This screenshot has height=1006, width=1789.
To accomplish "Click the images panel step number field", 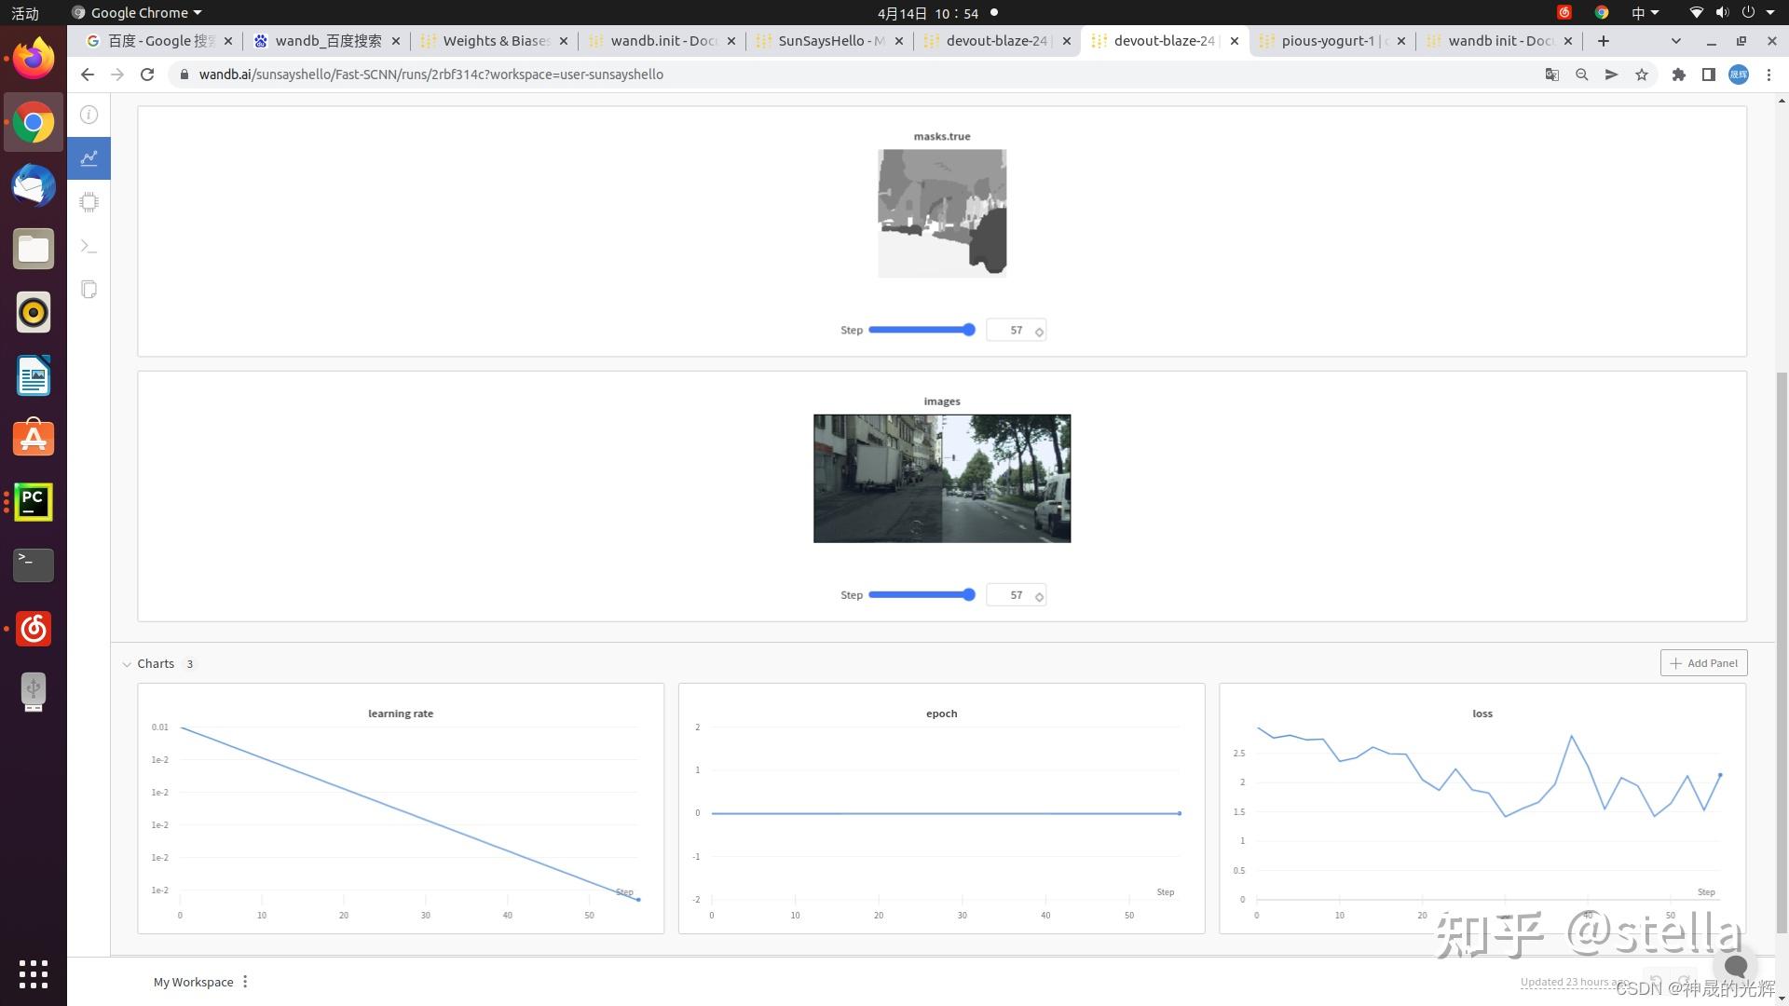I will click(1016, 595).
